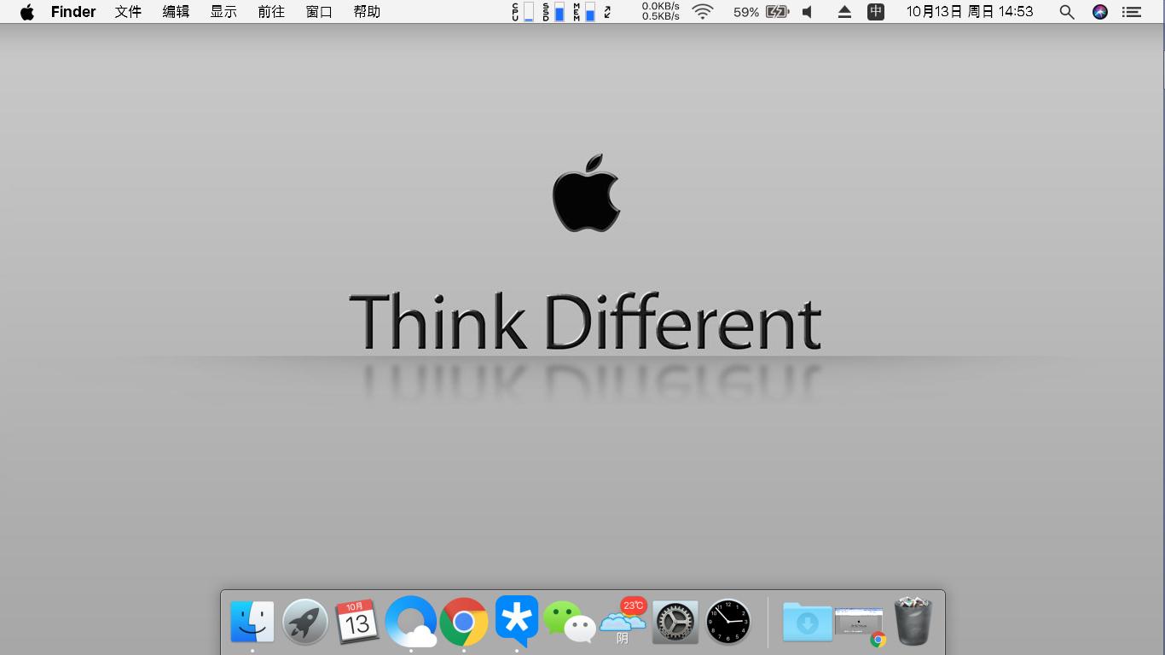Restore the minimized Chrome window from the Dock

pos(859,622)
